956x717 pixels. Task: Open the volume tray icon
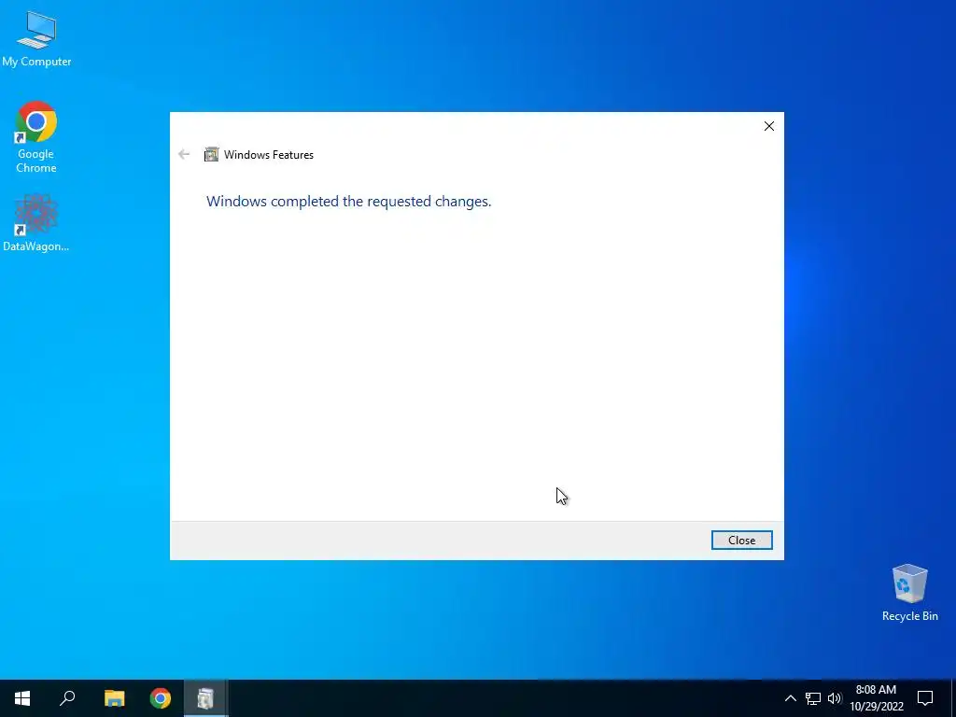pos(835,698)
